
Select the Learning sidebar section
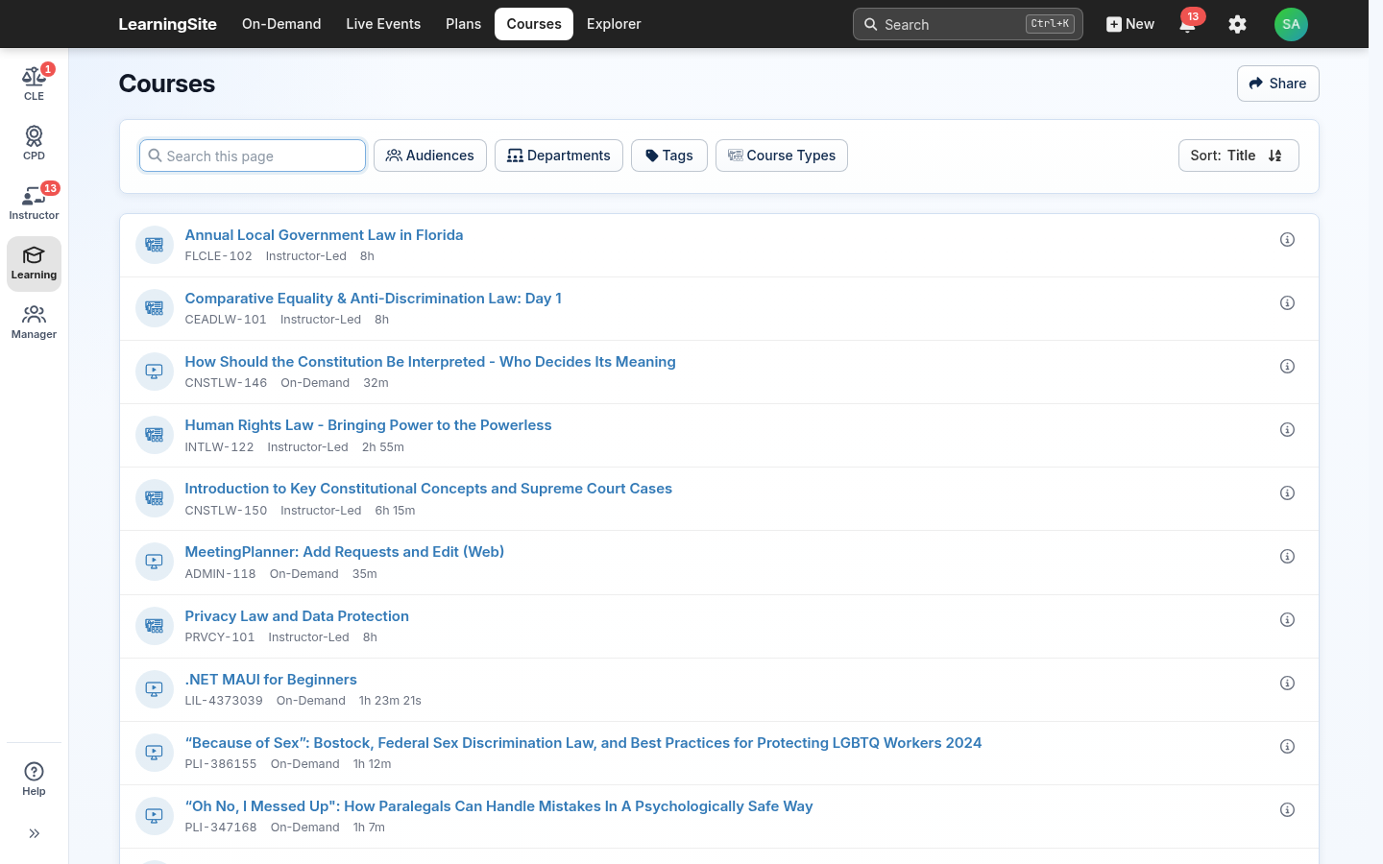(34, 263)
